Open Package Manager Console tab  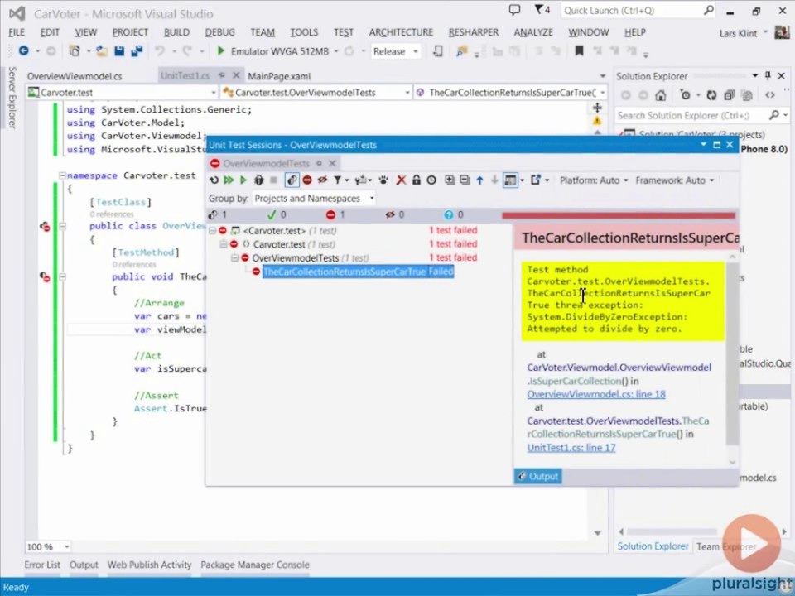pyautogui.click(x=254, y=565)
